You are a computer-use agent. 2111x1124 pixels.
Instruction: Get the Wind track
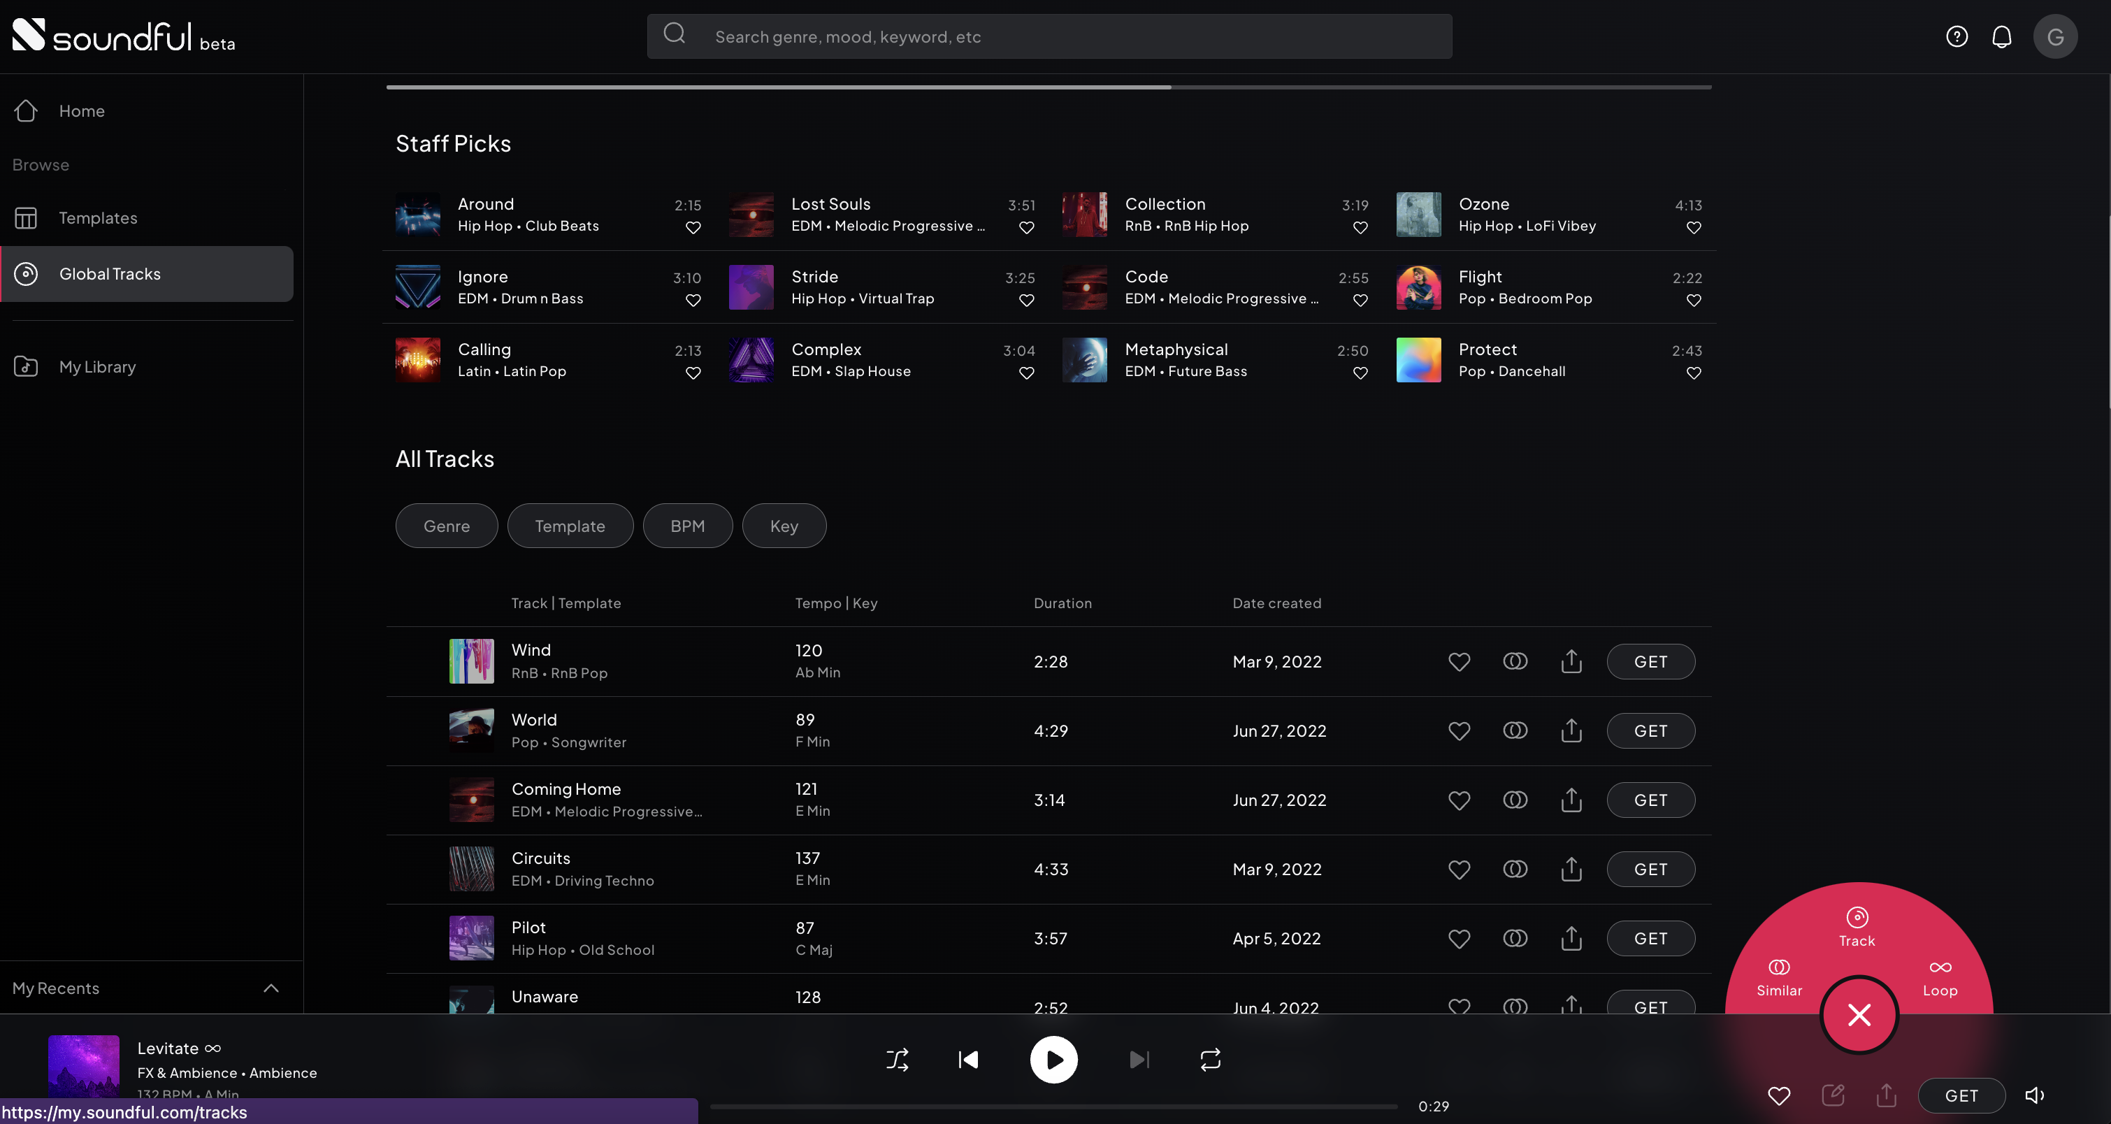(1650, 661)
